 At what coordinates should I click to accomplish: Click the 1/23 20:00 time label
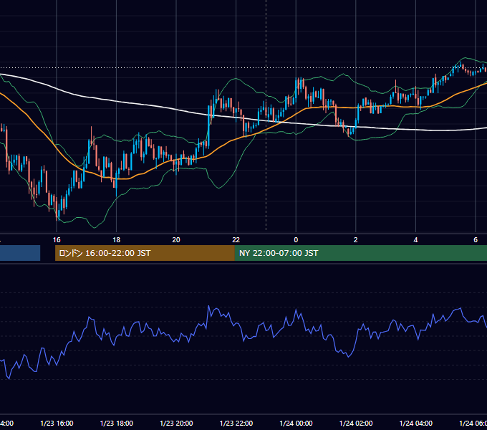(176, 423)
